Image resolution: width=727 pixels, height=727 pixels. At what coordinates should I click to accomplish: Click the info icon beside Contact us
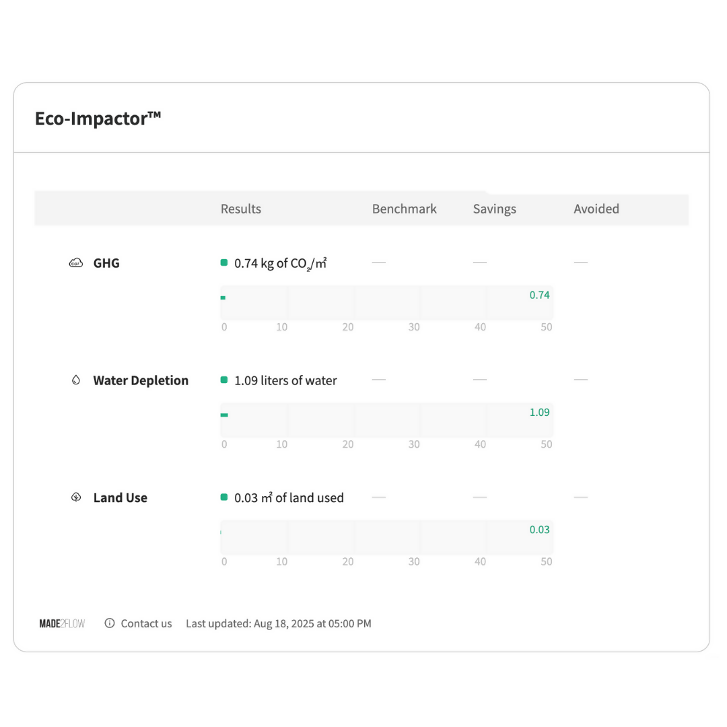click(110, 623)
